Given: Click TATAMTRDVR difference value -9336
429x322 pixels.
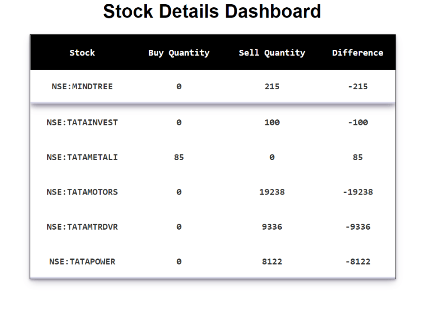Looking at the screenshot, I should pyautogui.click(x=358, y=227).
